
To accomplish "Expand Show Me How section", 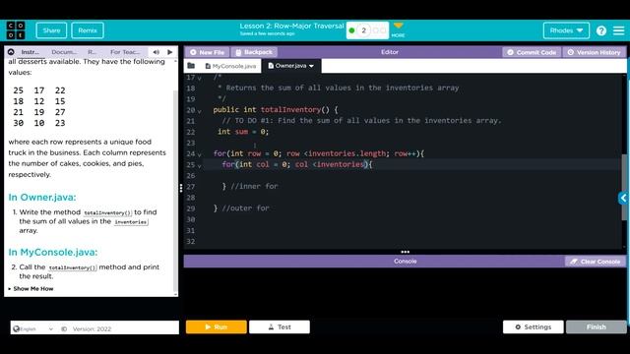I will [x=31, y=288].
